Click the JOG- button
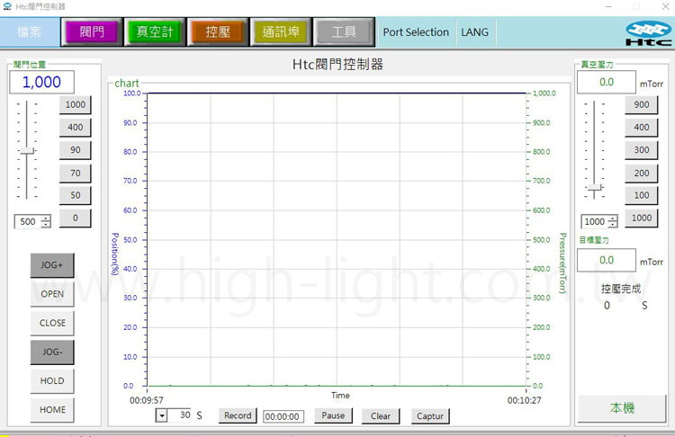 click(52, 352)
